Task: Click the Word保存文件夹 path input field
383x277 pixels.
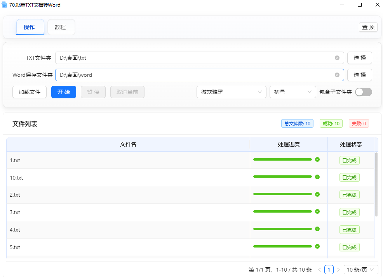Action: coord(194,75)
